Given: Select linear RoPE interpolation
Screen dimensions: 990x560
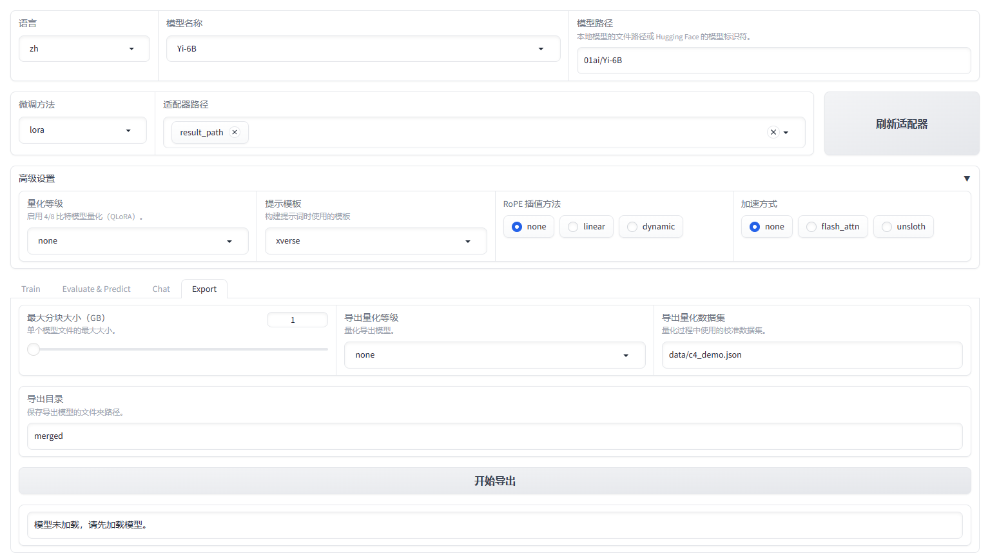Looking at the screenshot, I should (586, 226).
